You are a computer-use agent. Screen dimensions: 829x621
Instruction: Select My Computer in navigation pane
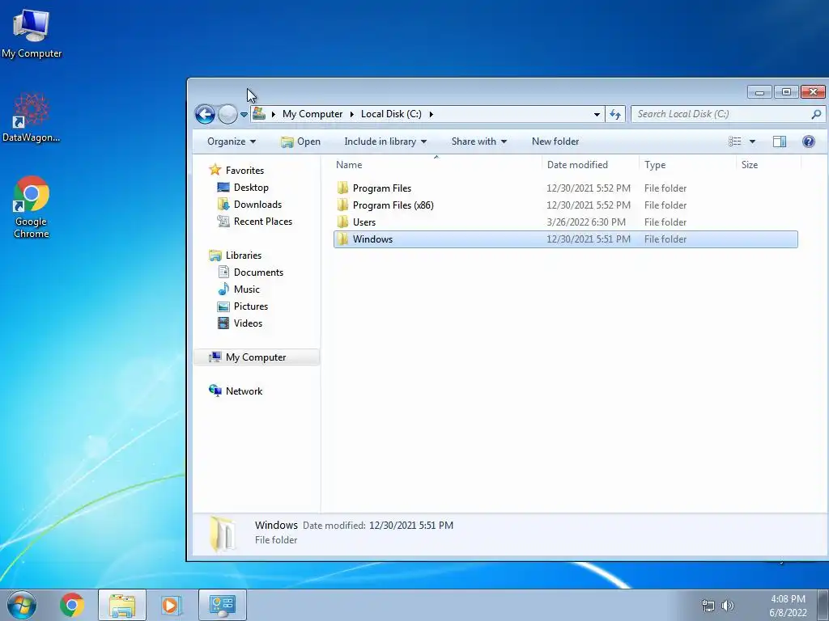pos(257,357)
